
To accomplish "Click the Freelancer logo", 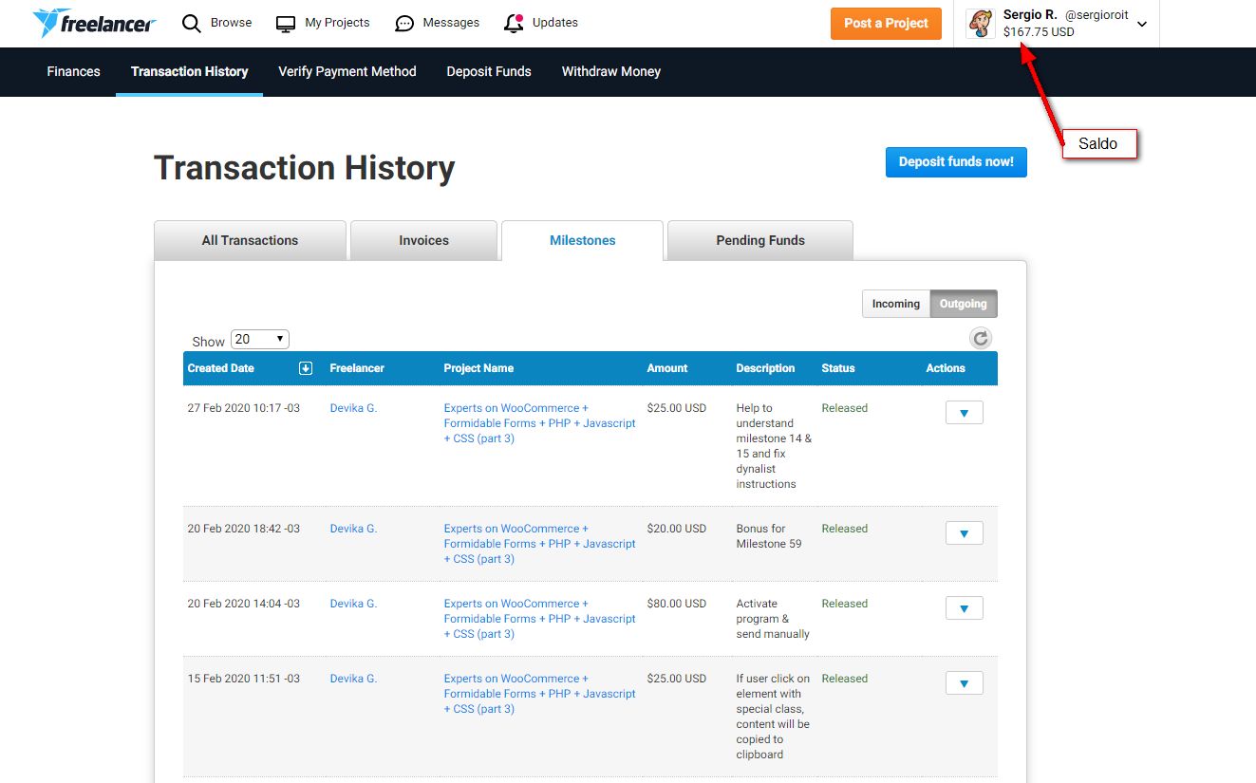I will pyautogui.click(x=94, y=23).
